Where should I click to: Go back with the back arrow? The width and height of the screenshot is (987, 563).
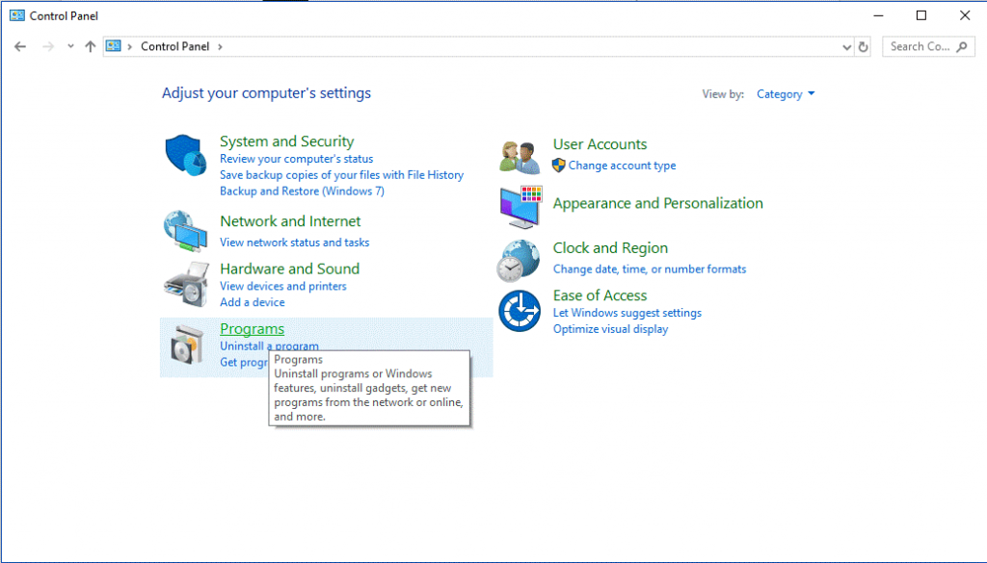(20, 46)
